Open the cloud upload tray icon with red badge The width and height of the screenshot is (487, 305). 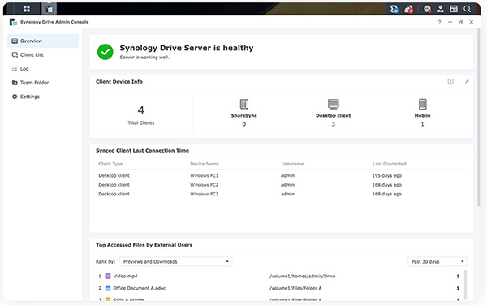(x=409, y=9)
